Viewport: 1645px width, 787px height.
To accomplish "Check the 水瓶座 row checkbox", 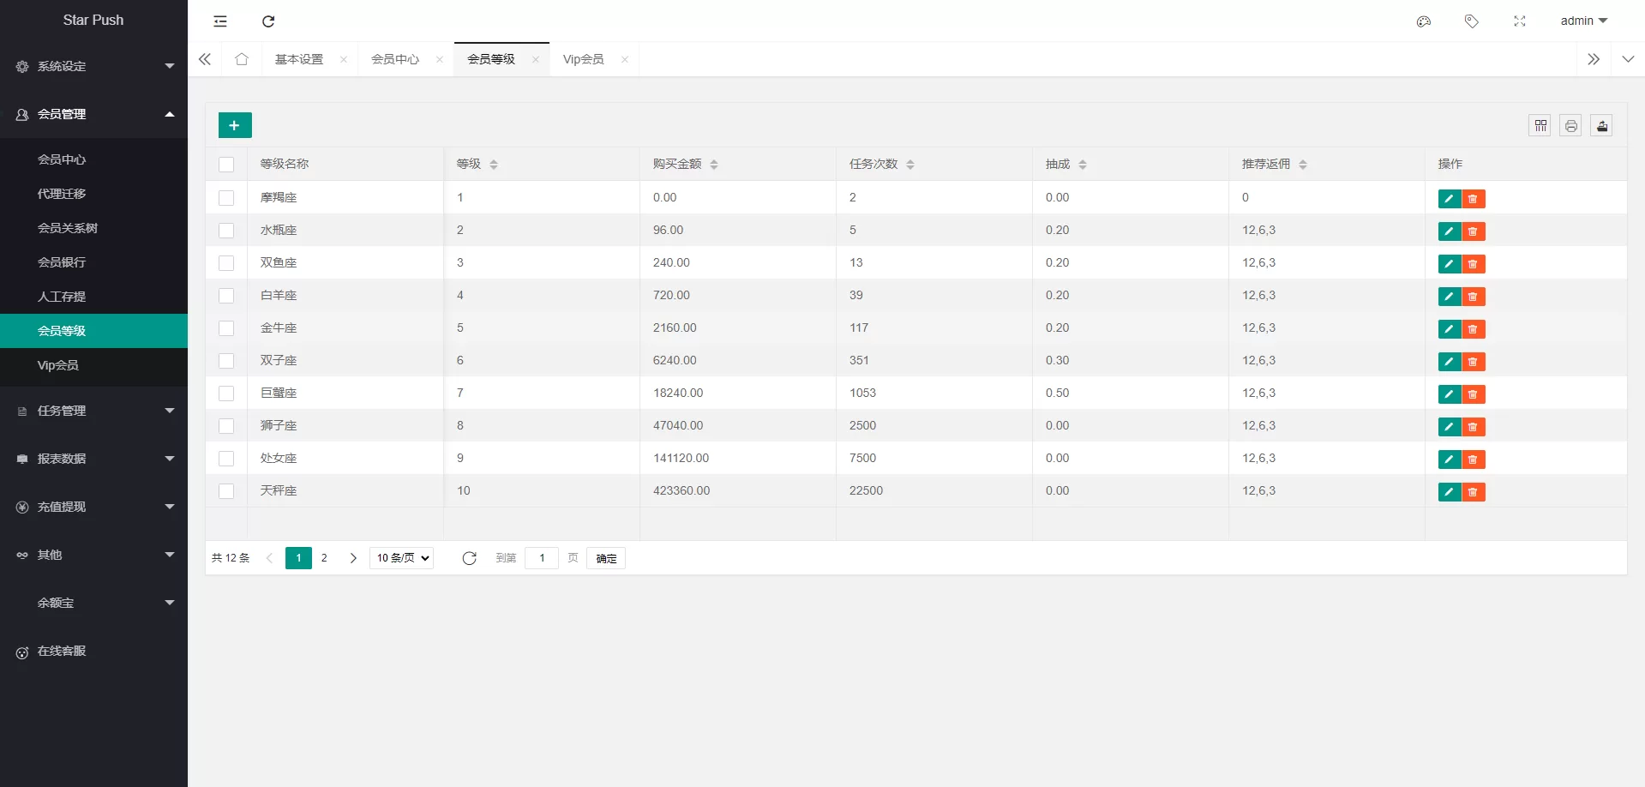I will click(x=226, y=231).
